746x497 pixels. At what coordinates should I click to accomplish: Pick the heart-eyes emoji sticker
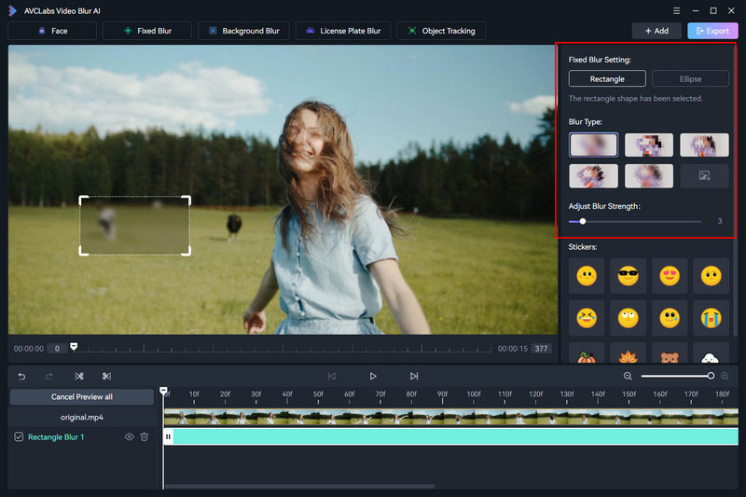670,276
